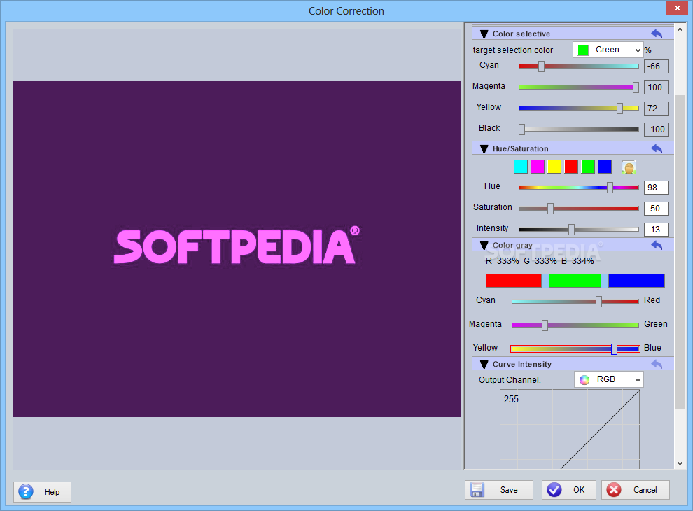Collapse the Color selective section
The width and height of the screenshot is (693, 511).
click(x=484, y=34)
